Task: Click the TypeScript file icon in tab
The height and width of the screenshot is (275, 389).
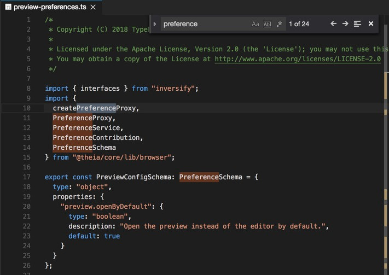Action: (8, 7)
